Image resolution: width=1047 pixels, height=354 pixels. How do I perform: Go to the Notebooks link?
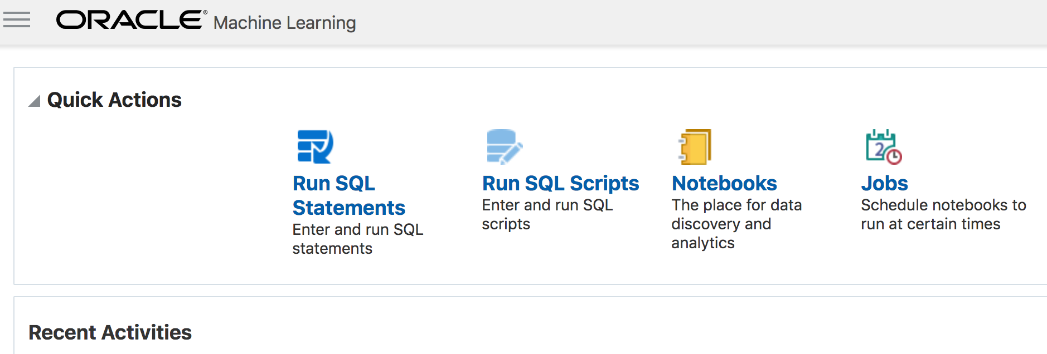coord(724,183)
